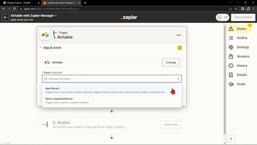The height and width of the screenshot is (145, 257).
Task: Select the 2. Action step card
Action: click(x=112, y=124)
